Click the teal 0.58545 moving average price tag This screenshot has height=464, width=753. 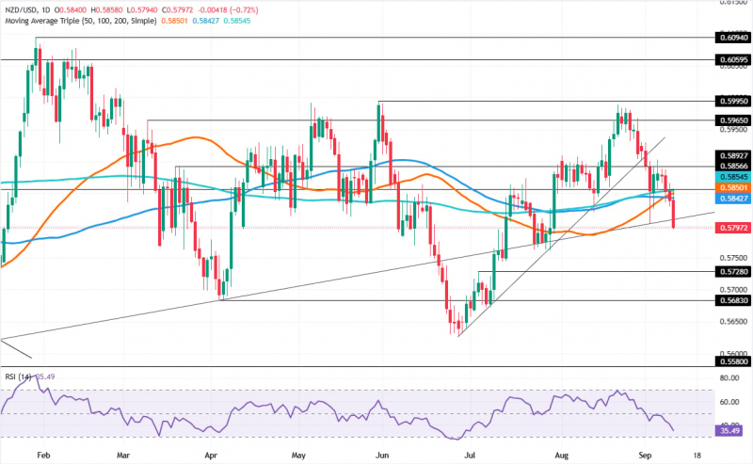coord(732,177)
